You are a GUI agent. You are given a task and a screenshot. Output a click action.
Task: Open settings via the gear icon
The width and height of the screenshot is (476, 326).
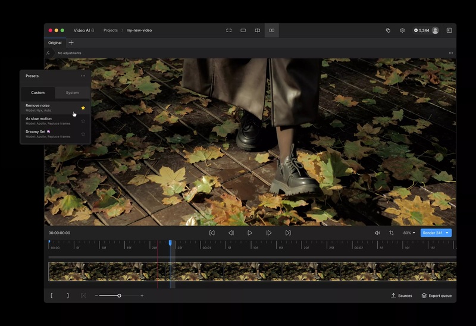402,30
